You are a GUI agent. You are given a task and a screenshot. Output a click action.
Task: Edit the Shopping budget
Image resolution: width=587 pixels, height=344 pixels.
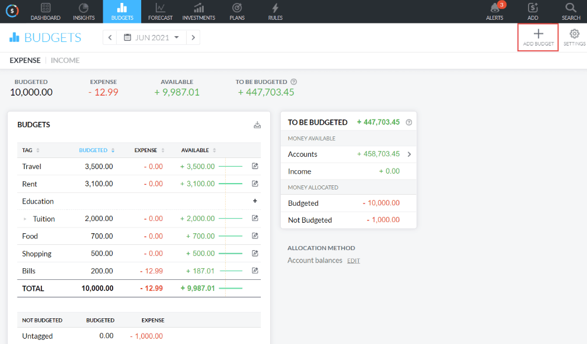(255, 253)
